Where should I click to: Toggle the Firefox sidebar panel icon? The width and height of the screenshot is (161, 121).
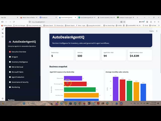tap(3, 22)
